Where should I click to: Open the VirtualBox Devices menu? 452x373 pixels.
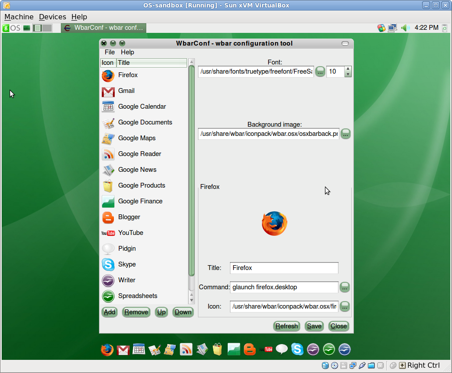coord(53,17)
